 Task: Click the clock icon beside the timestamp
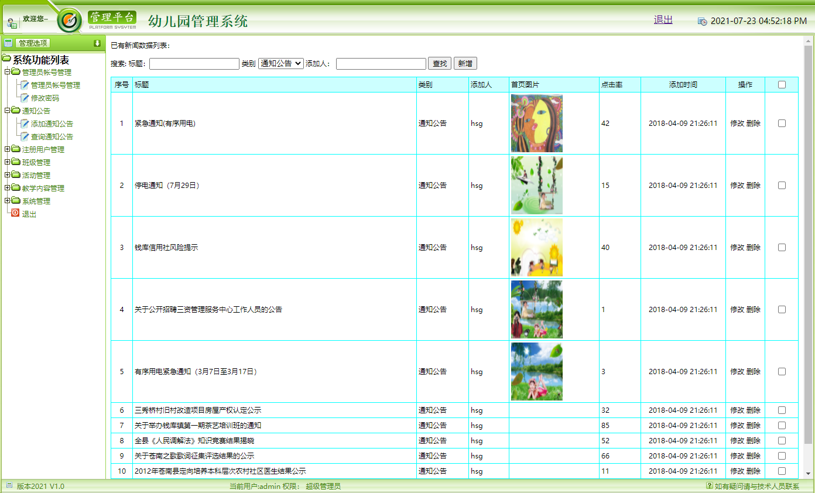pyautogui.click(x=702, y=21)
